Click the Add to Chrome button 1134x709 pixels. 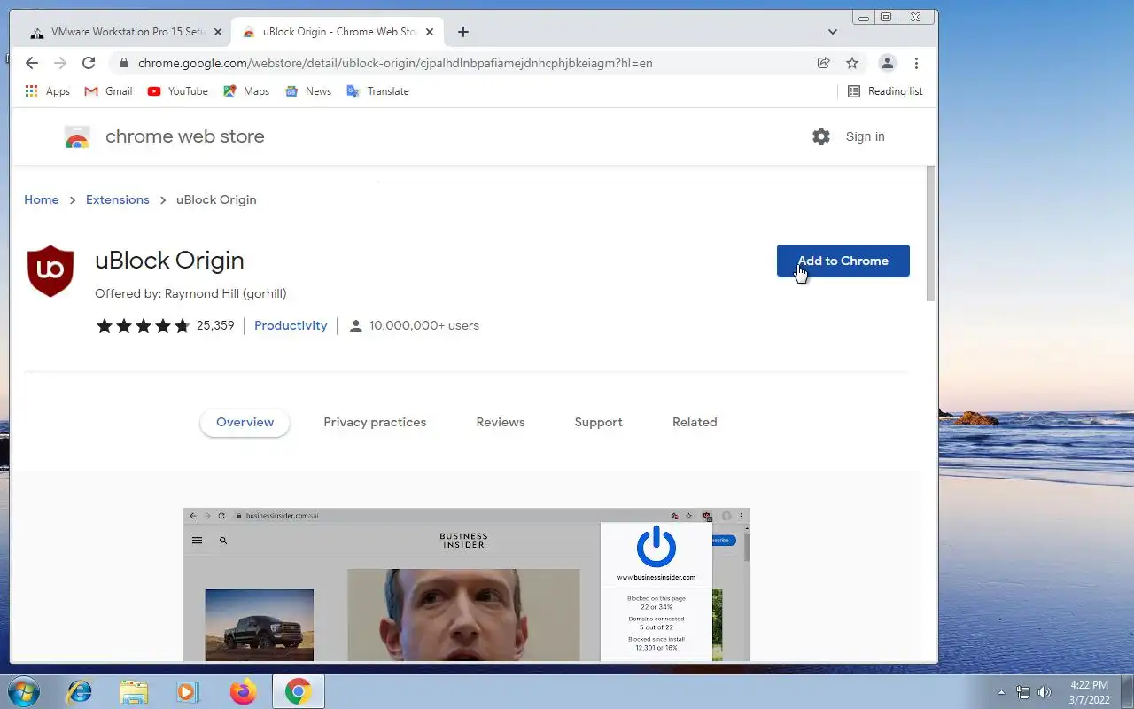[843, 261]
